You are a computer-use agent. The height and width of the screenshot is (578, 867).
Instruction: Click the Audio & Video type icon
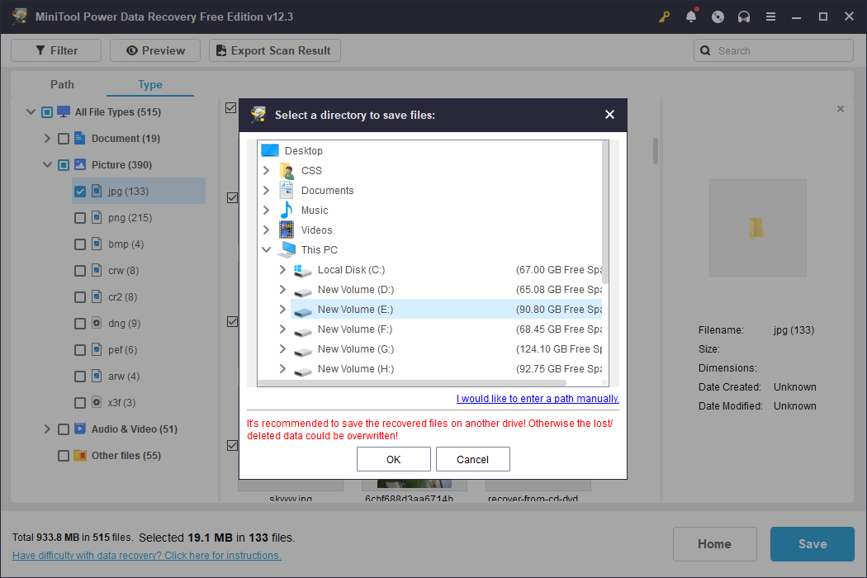point(80,428)
